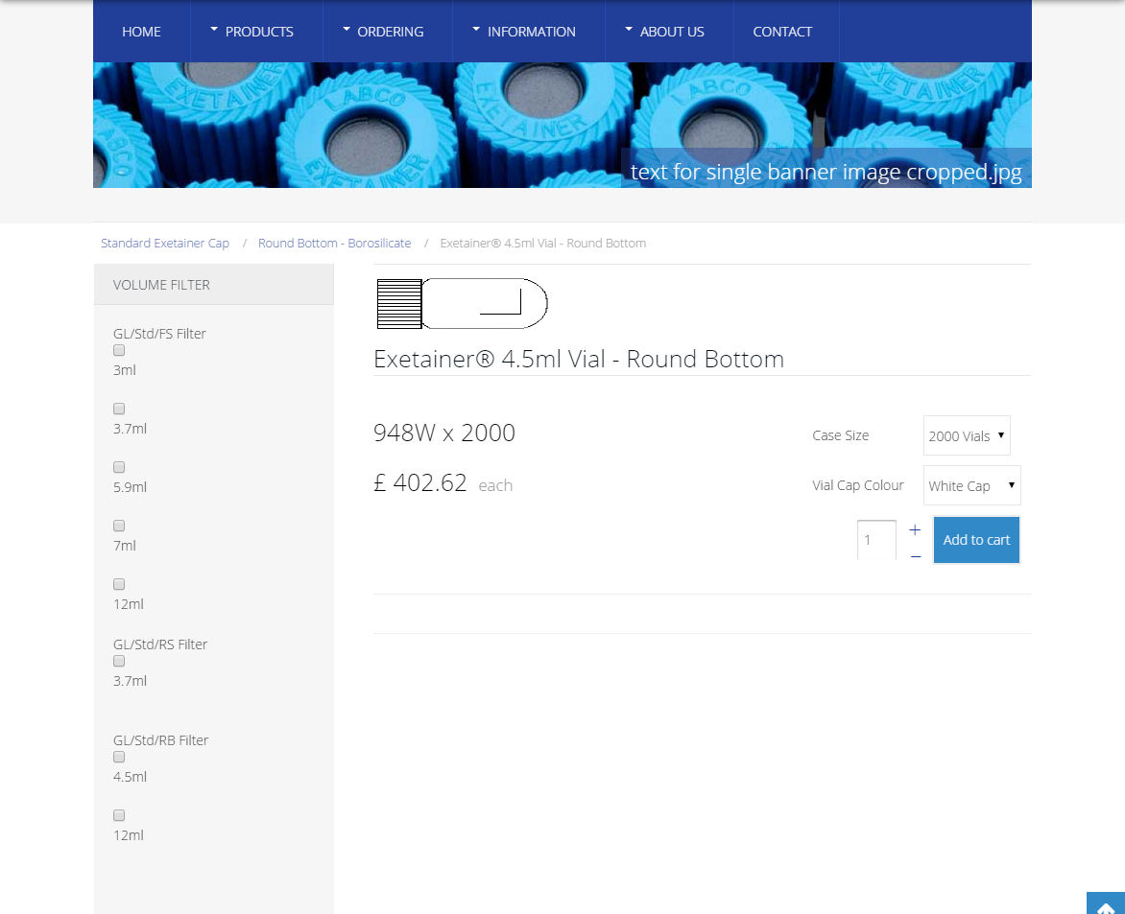Click the Exetainer cap banner image

click(562, 125)
